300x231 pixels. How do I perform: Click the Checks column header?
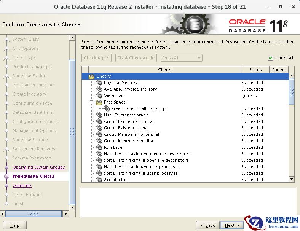(x=165, y=70)
